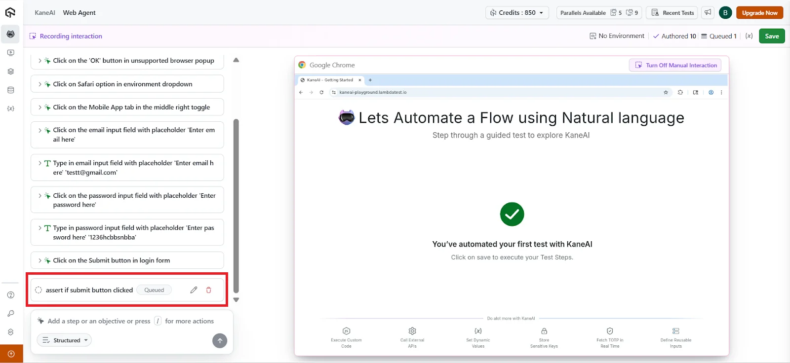This screenshot has height=363, width=790.
Task: Expand the 'Click on the Submit button' step
Action: [40, 260]
